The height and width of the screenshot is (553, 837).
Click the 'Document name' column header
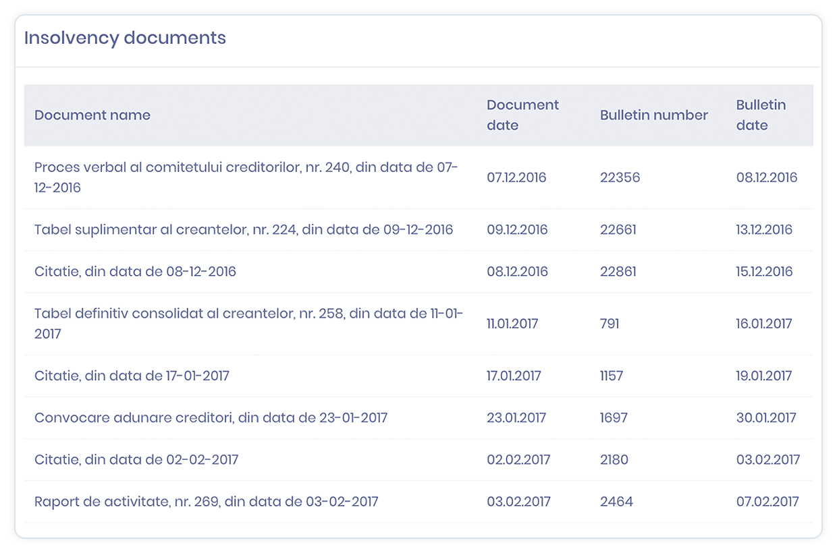[x=92, y=115]
